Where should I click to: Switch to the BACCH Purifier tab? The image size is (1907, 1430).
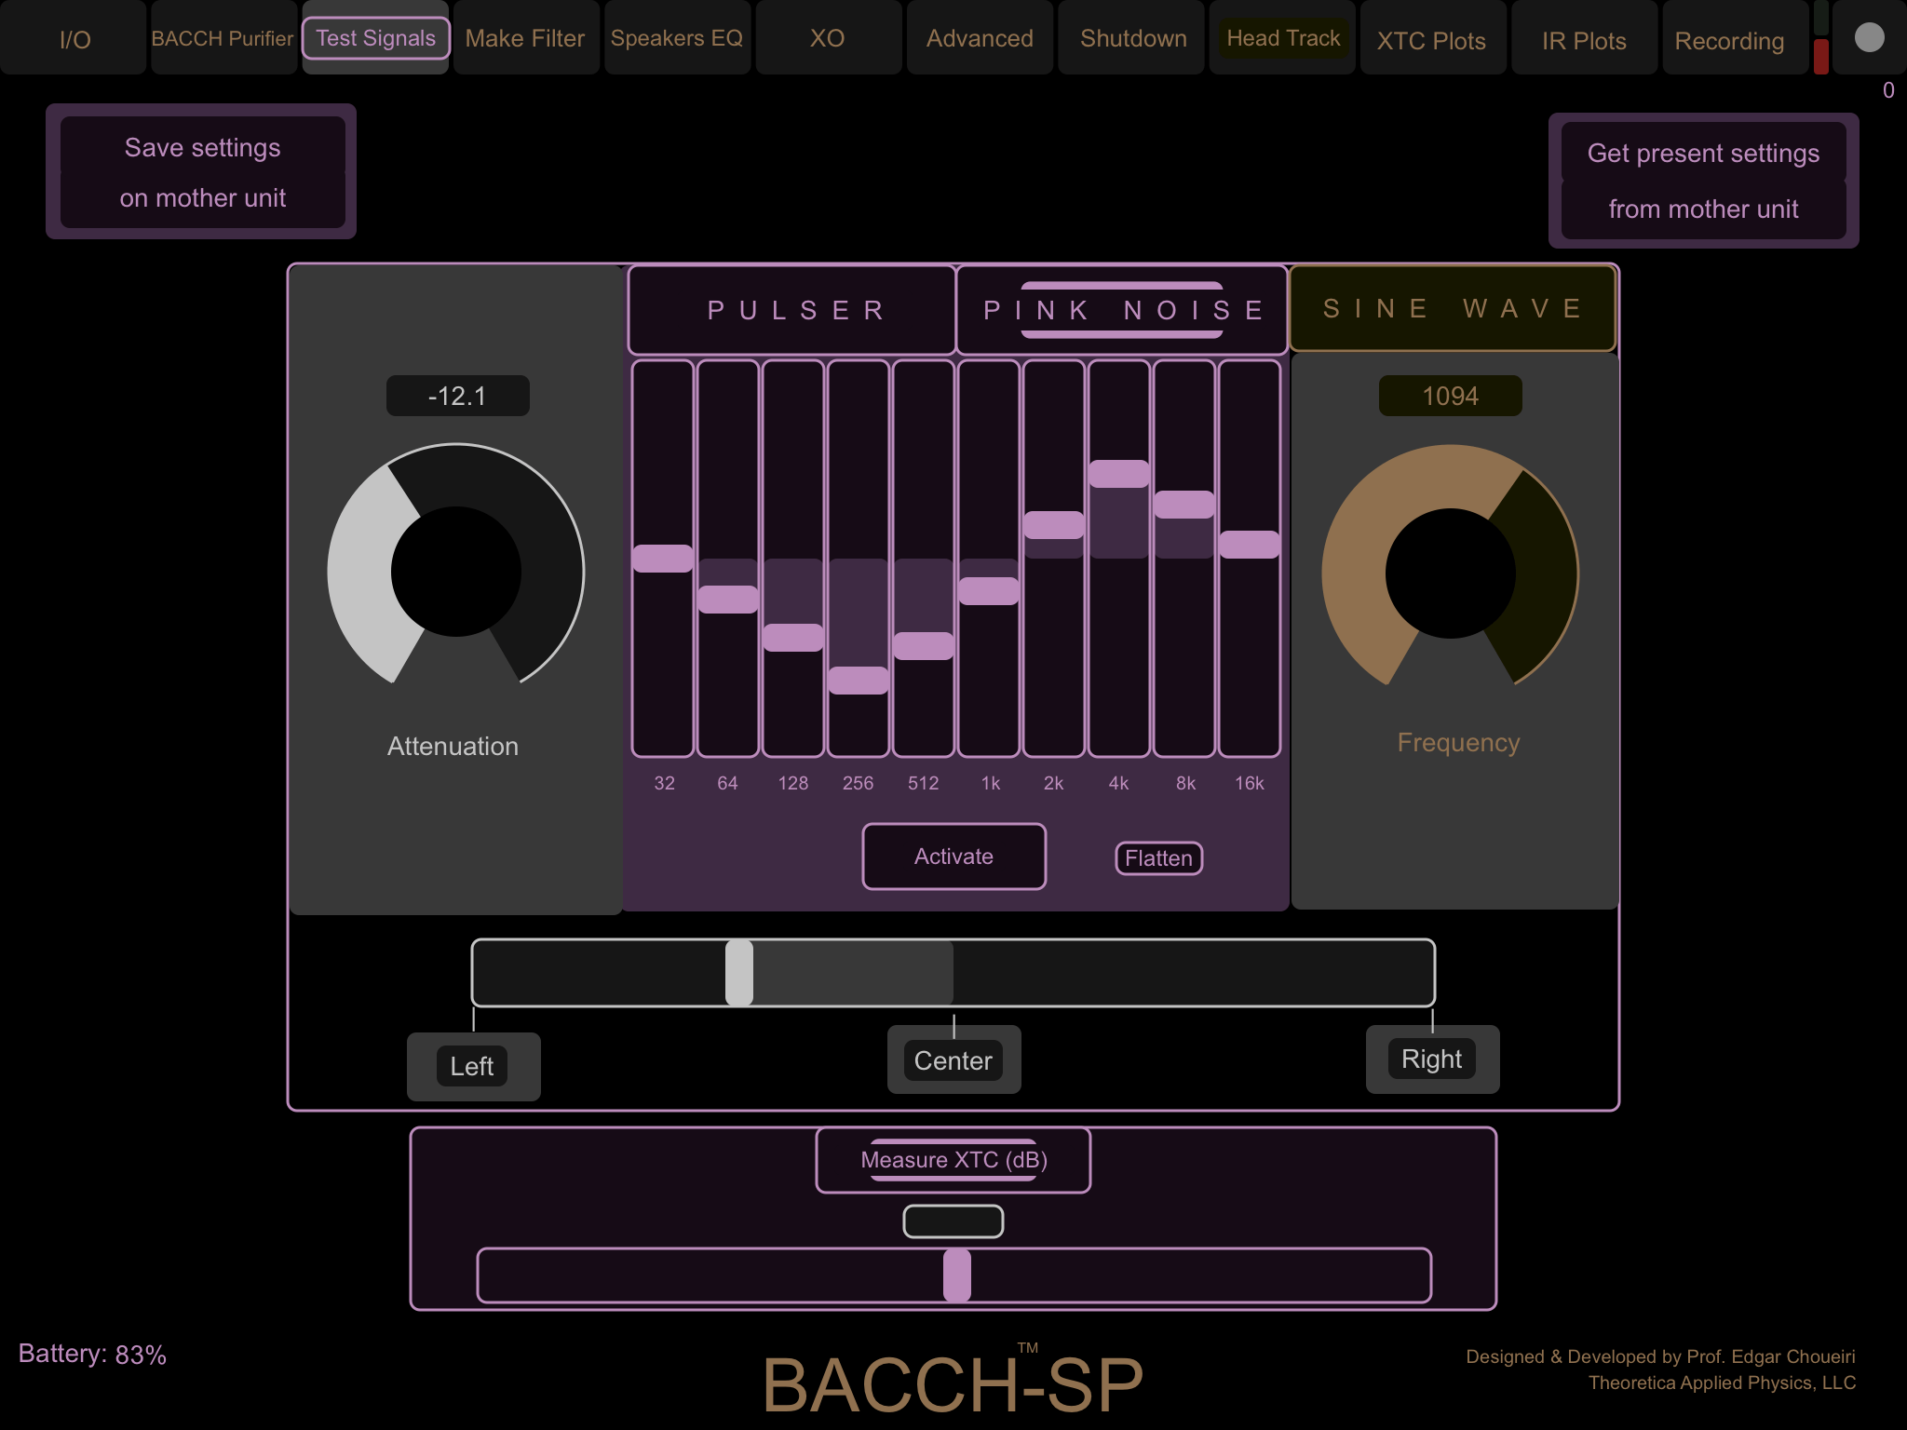click(223, 39)
